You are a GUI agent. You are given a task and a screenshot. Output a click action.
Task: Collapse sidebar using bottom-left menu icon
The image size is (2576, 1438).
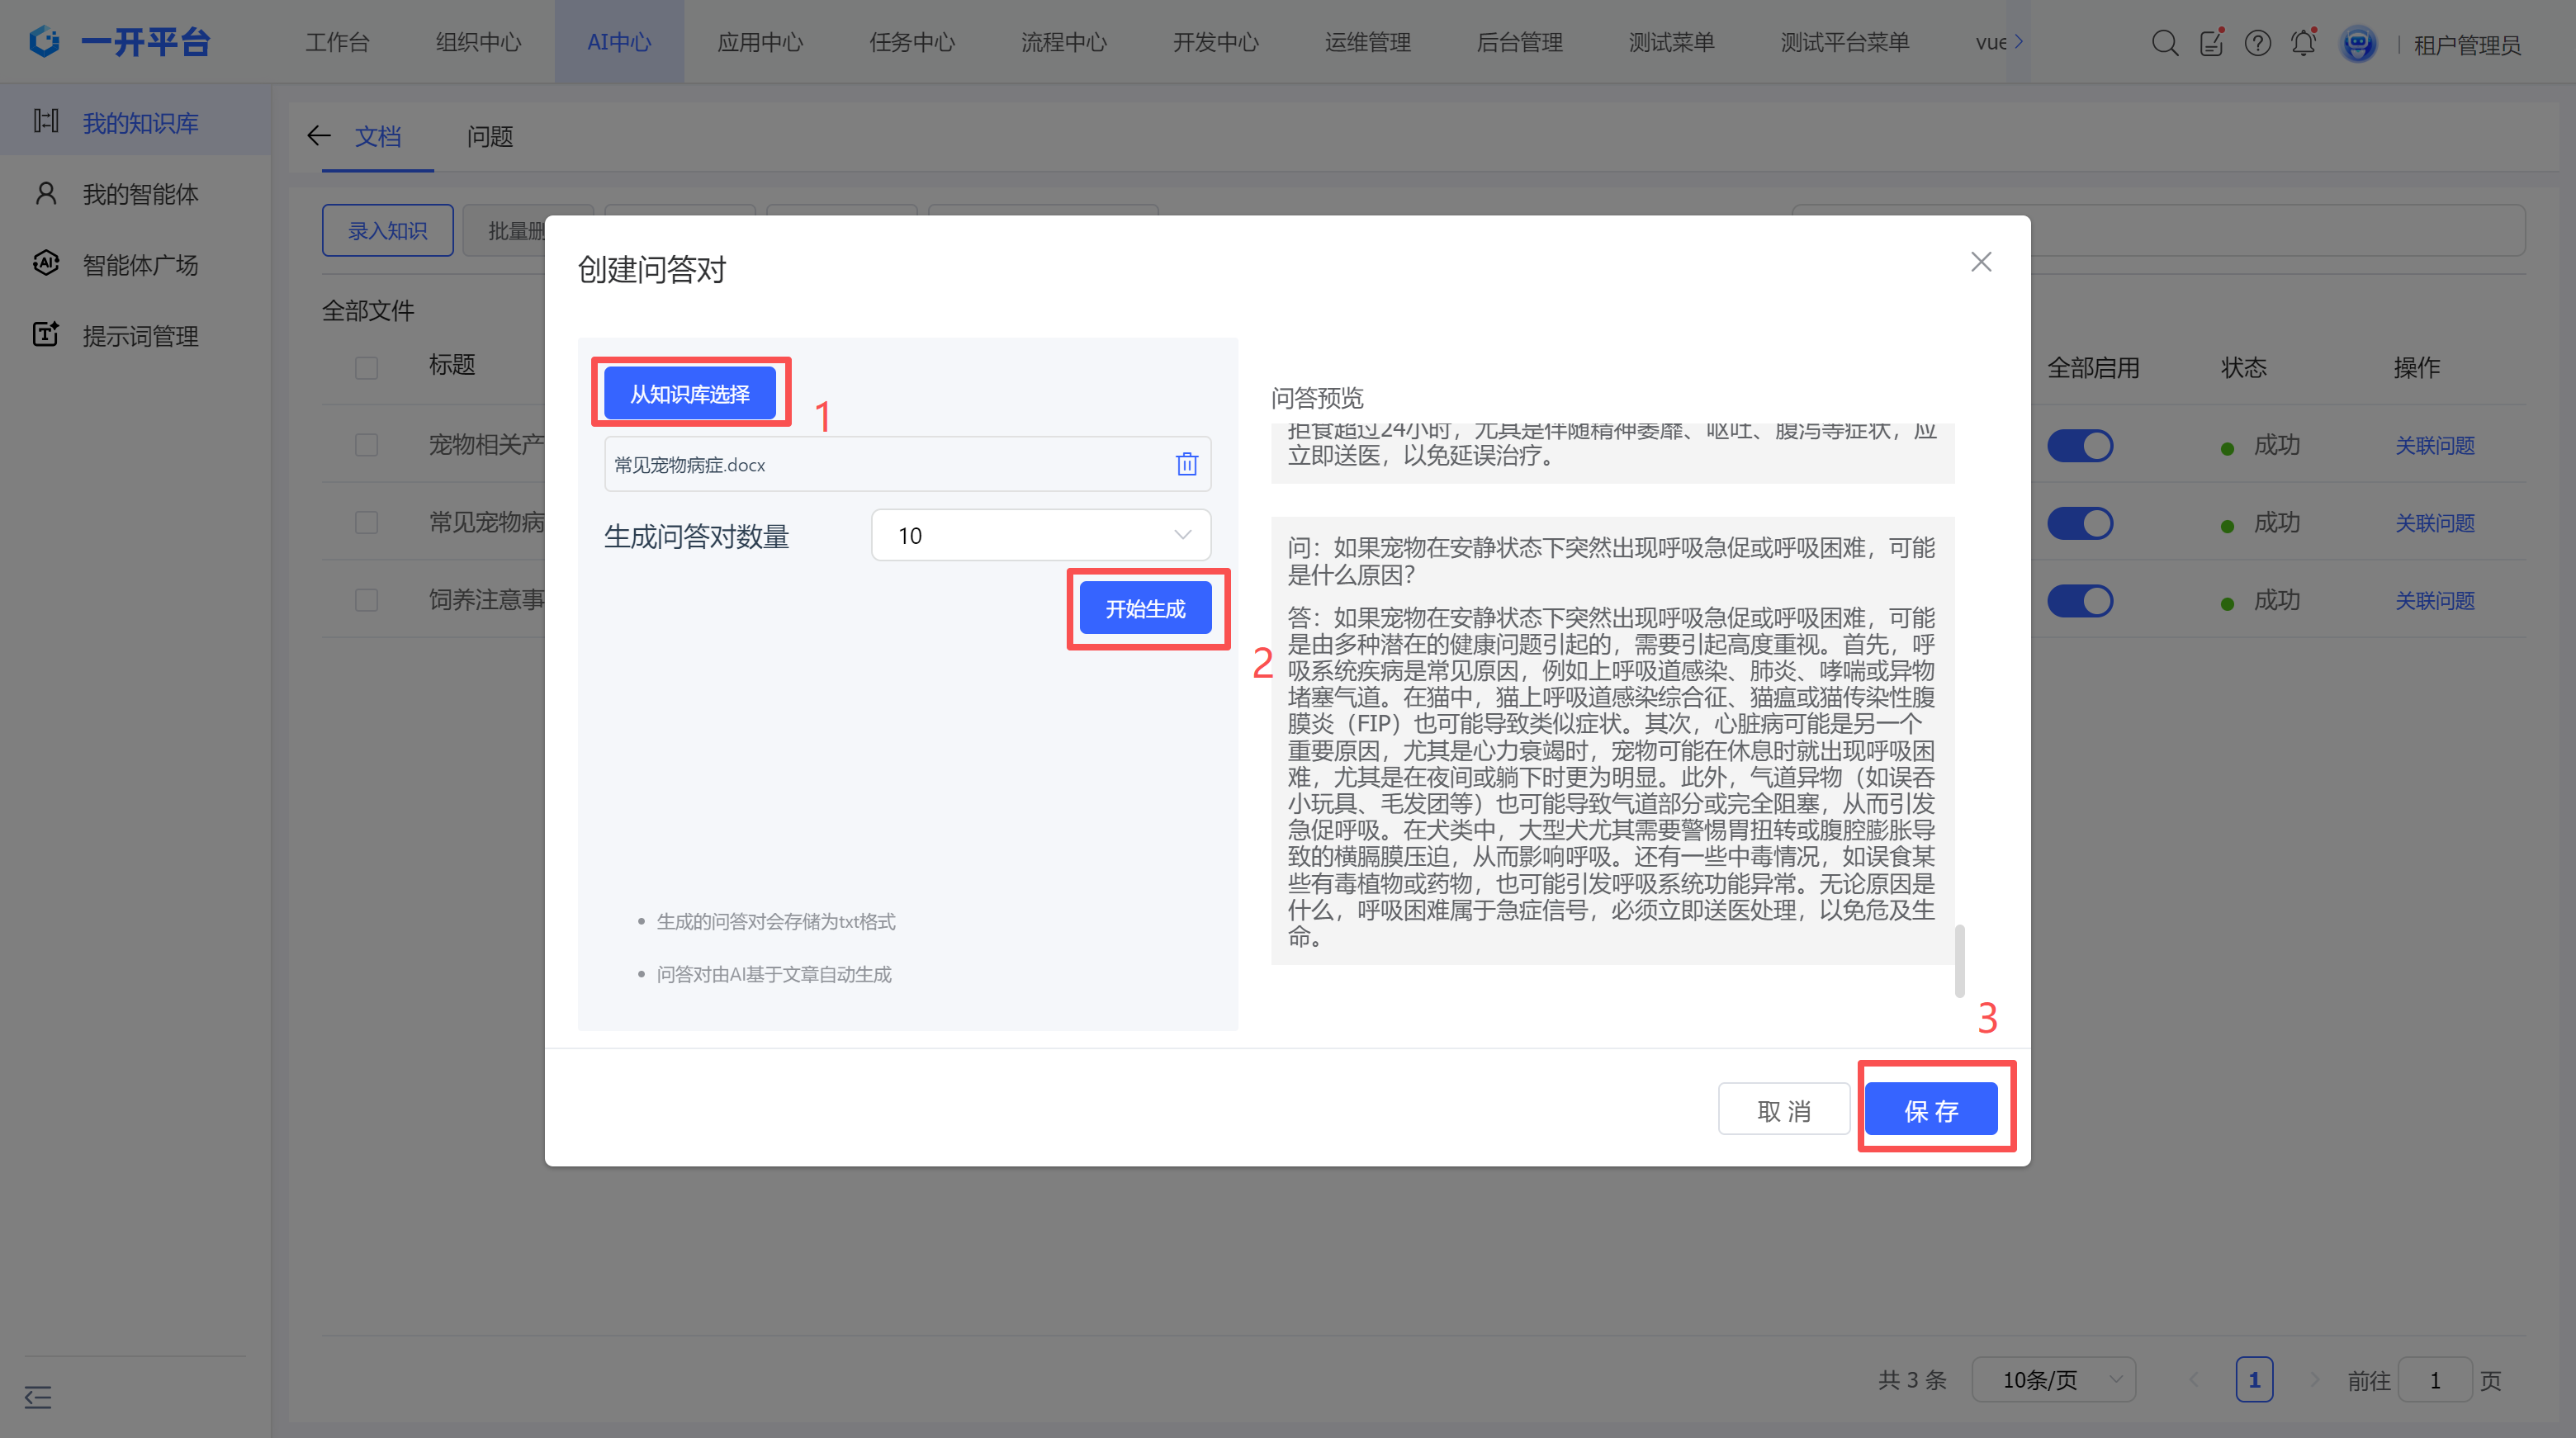point(38,1396)
